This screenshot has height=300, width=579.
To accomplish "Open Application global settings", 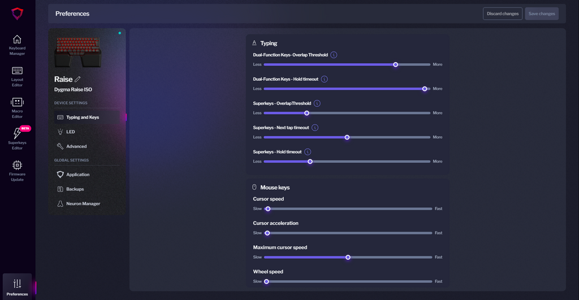I will pyautogui.click(x=77, y=175).
